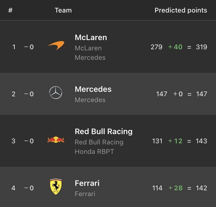Image resolution: width=216 pixels, height=207 pixels.
Task: Adjust Mercedes' +0 predicted points value
Action: 178,94
